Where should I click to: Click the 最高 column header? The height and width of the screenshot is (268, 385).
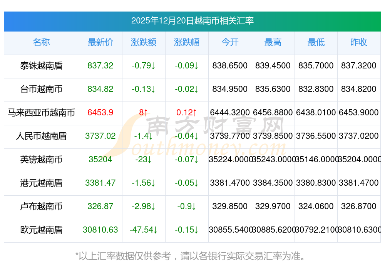(273, 42)
